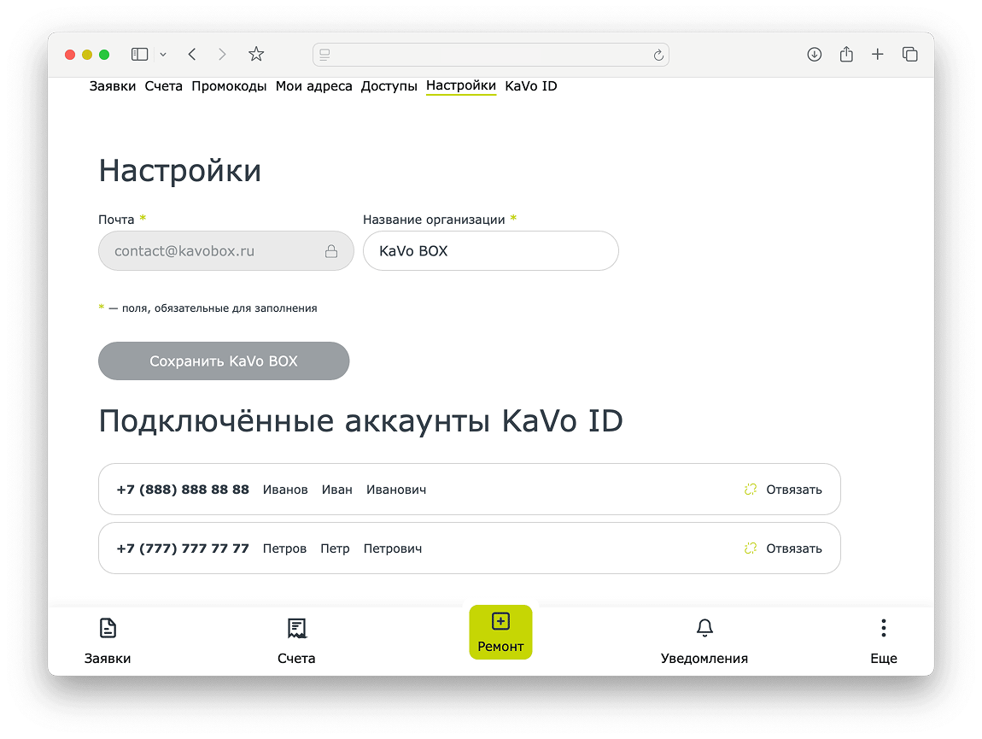Edit the Название организации field

click(x=490, y=250)
